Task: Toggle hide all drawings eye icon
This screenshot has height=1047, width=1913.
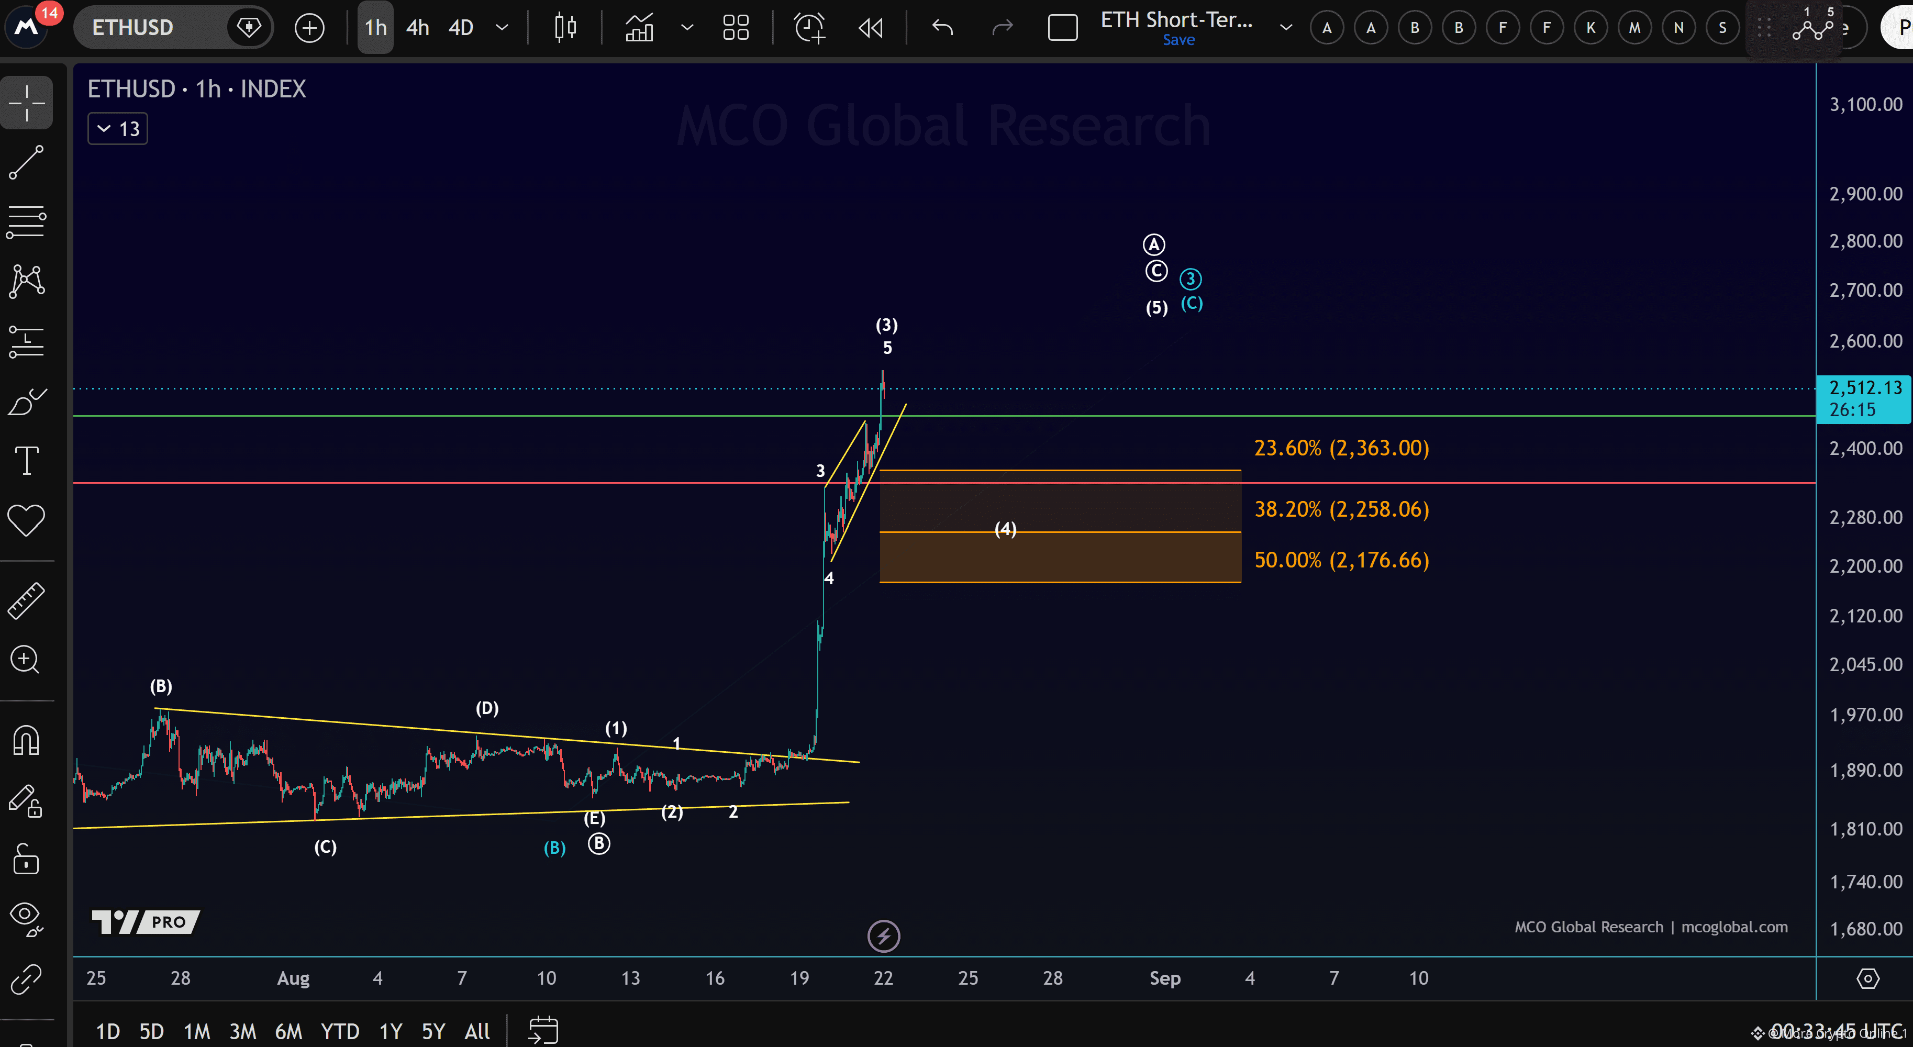Action: (27, 920)
